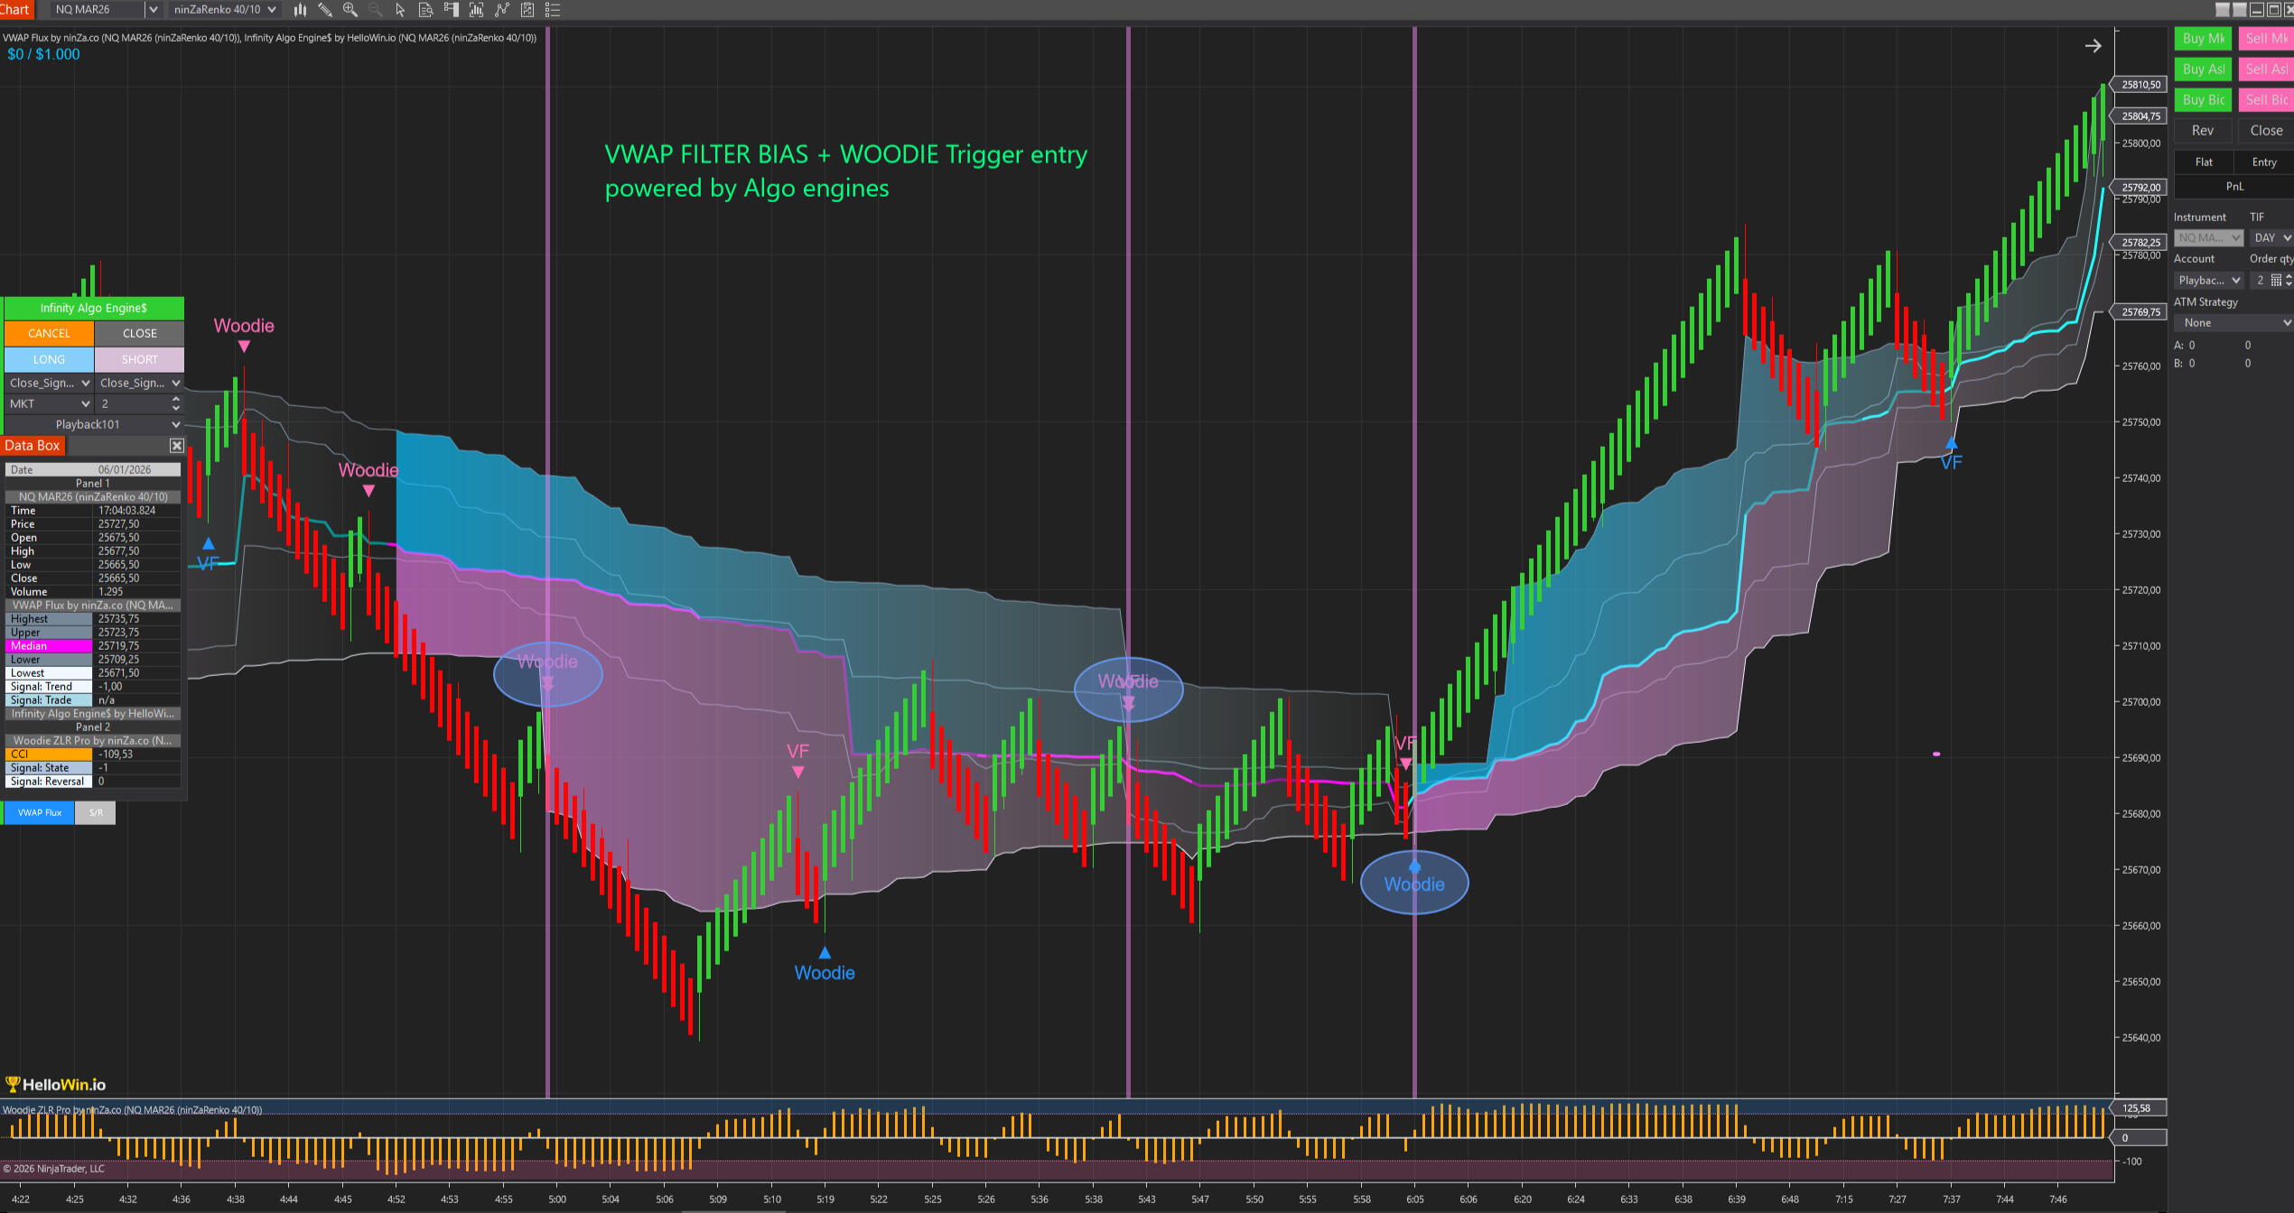2294x1213 pixels.
Task: Click the Rev button in trader panel
Action: click(2202, 131)
